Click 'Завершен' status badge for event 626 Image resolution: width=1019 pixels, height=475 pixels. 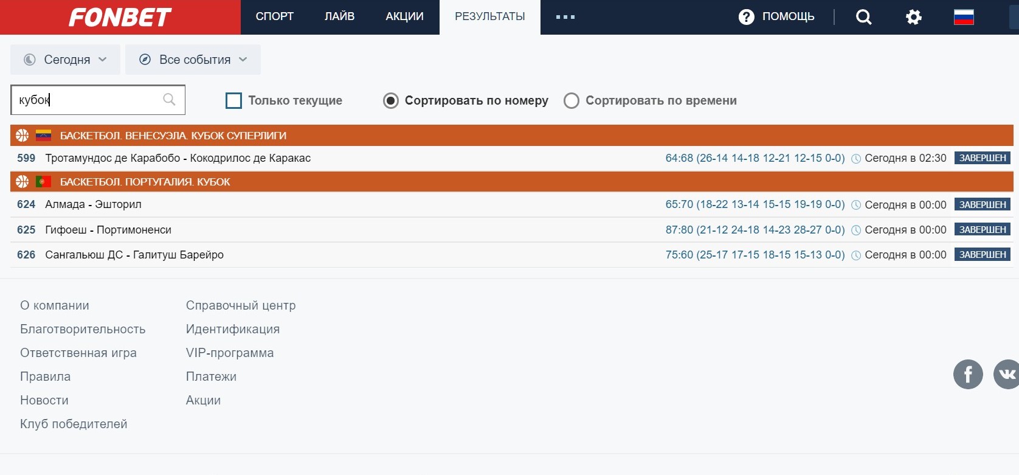click(x=983, y=255)
